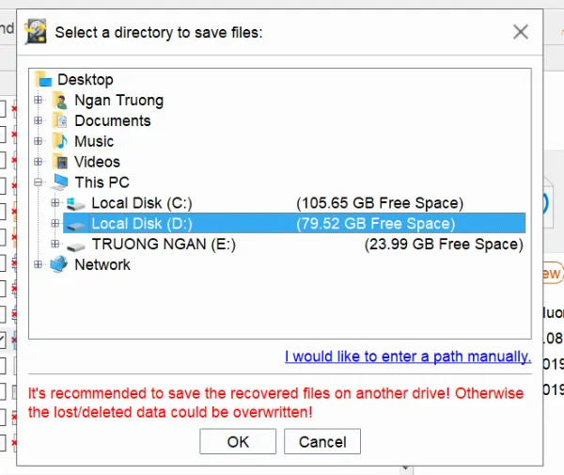Expand the Local Disk (D:) node
This screenshot has height=475, width=564.
click(55, 224)
